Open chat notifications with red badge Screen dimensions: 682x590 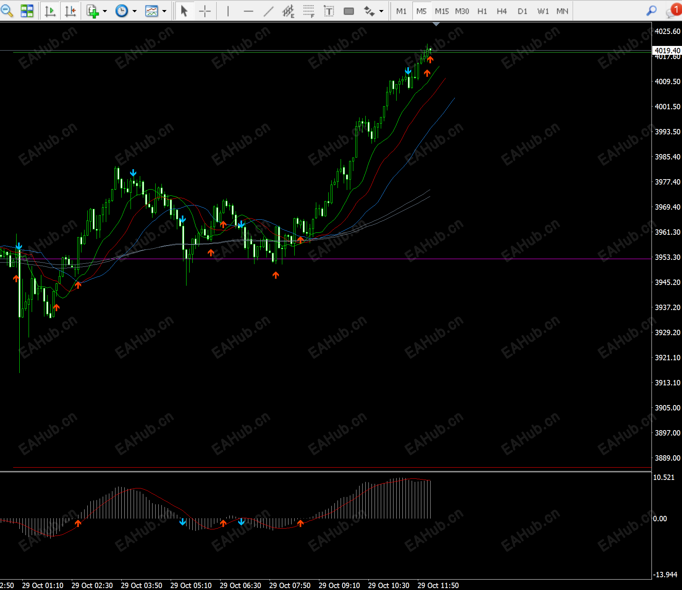point(674,11)
